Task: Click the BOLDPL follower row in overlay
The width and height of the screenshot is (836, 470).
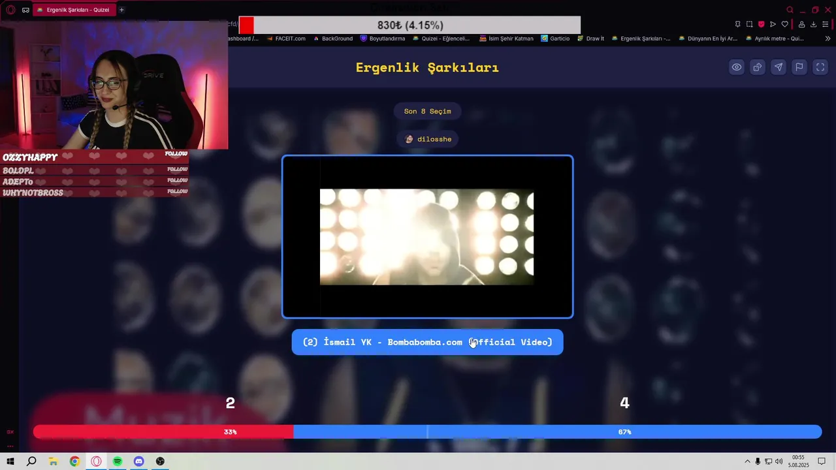Action: coord(95,170)
